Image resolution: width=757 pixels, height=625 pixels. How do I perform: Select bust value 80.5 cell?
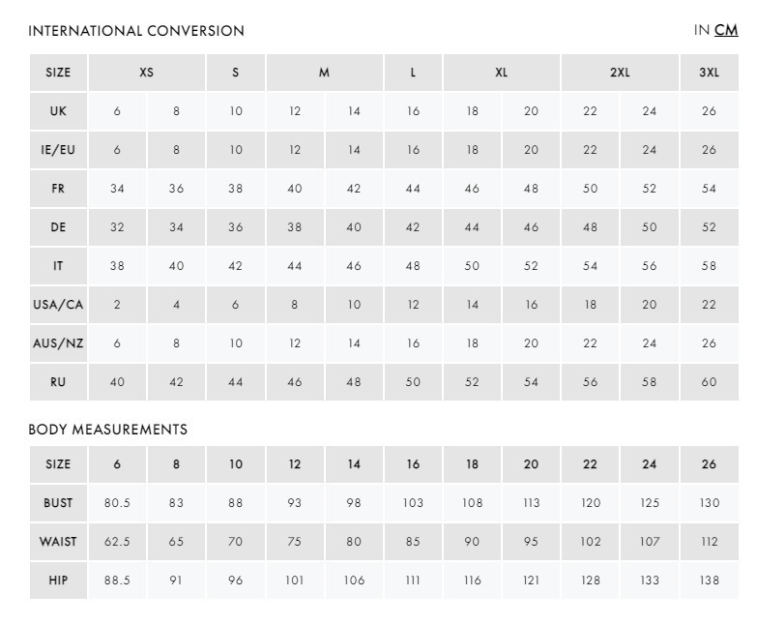coord(117,503)
